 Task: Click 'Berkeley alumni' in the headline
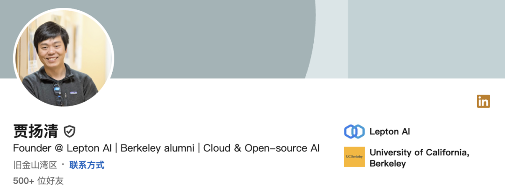[x=158, y=148]
